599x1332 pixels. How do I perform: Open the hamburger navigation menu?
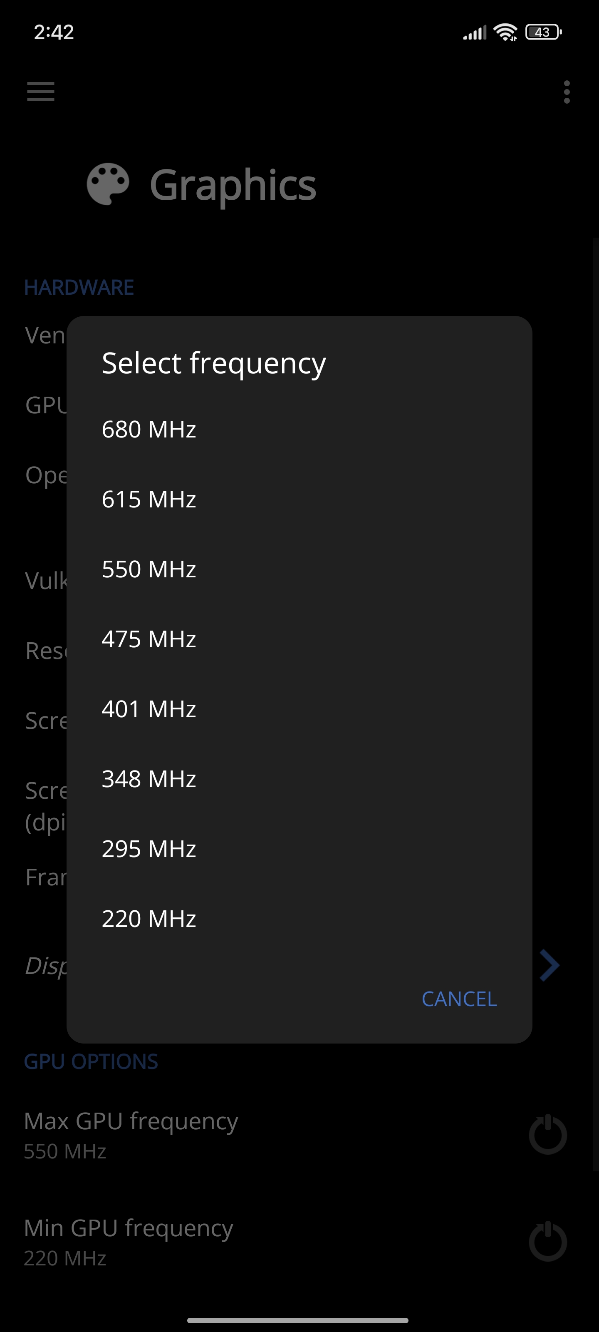click(x=41, y=92)
